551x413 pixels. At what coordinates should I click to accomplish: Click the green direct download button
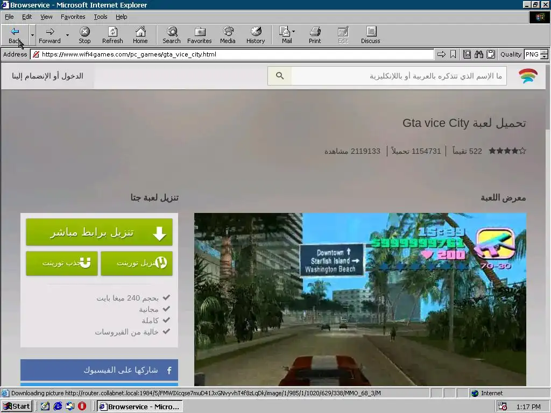point(99,232)
